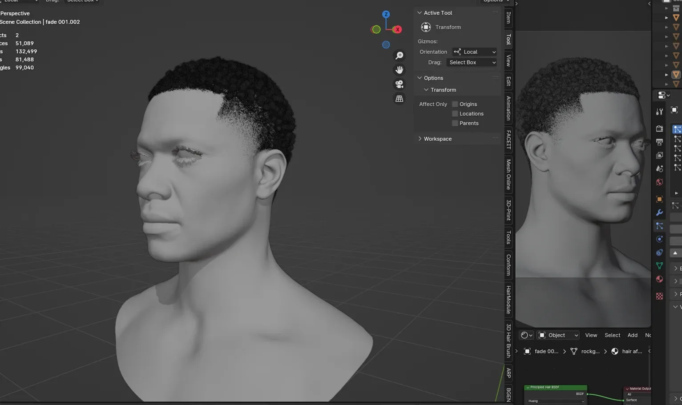The image size is (682, 405).
Task: Switch to the Animation sidebar tab
Action: click(x=508, y=108)
